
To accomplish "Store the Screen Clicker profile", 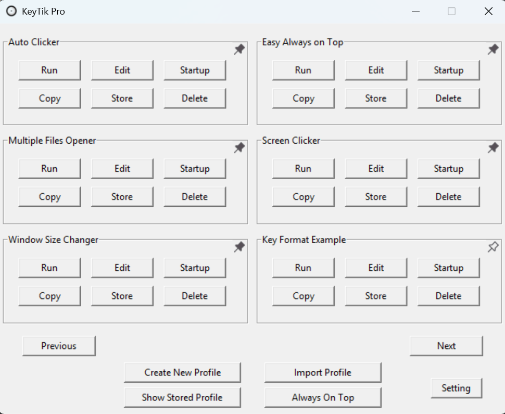I will coord(376,197).
